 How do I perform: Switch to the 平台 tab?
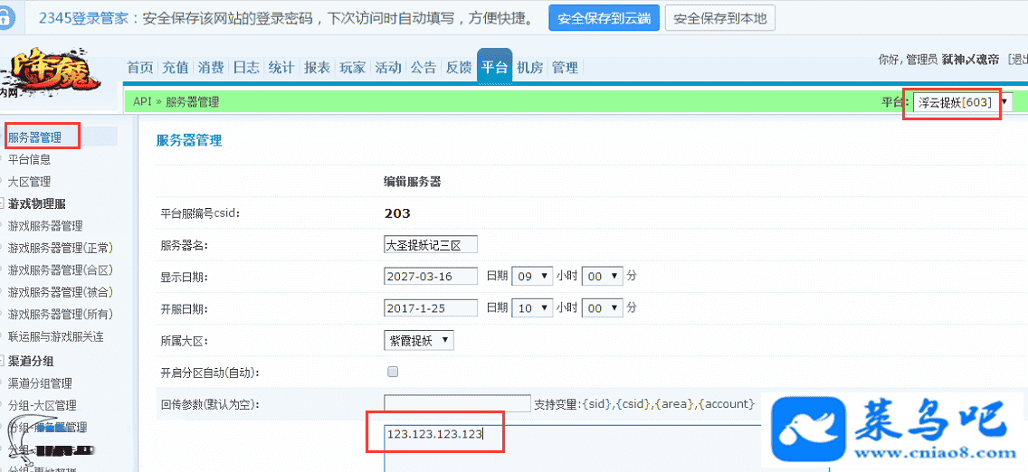click(494, 68)
